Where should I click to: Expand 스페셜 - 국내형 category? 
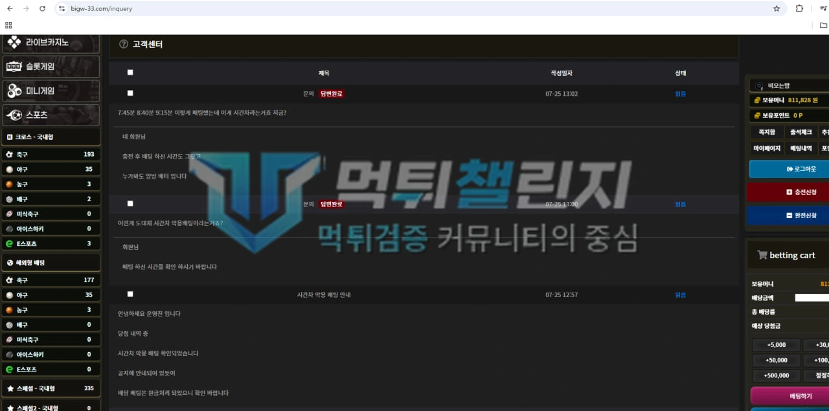pyautogui.click(x=51, y=388)
